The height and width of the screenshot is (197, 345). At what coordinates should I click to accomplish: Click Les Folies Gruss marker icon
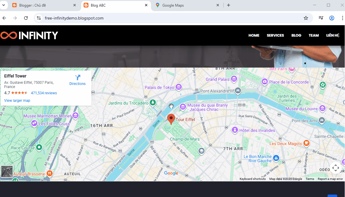34,123
